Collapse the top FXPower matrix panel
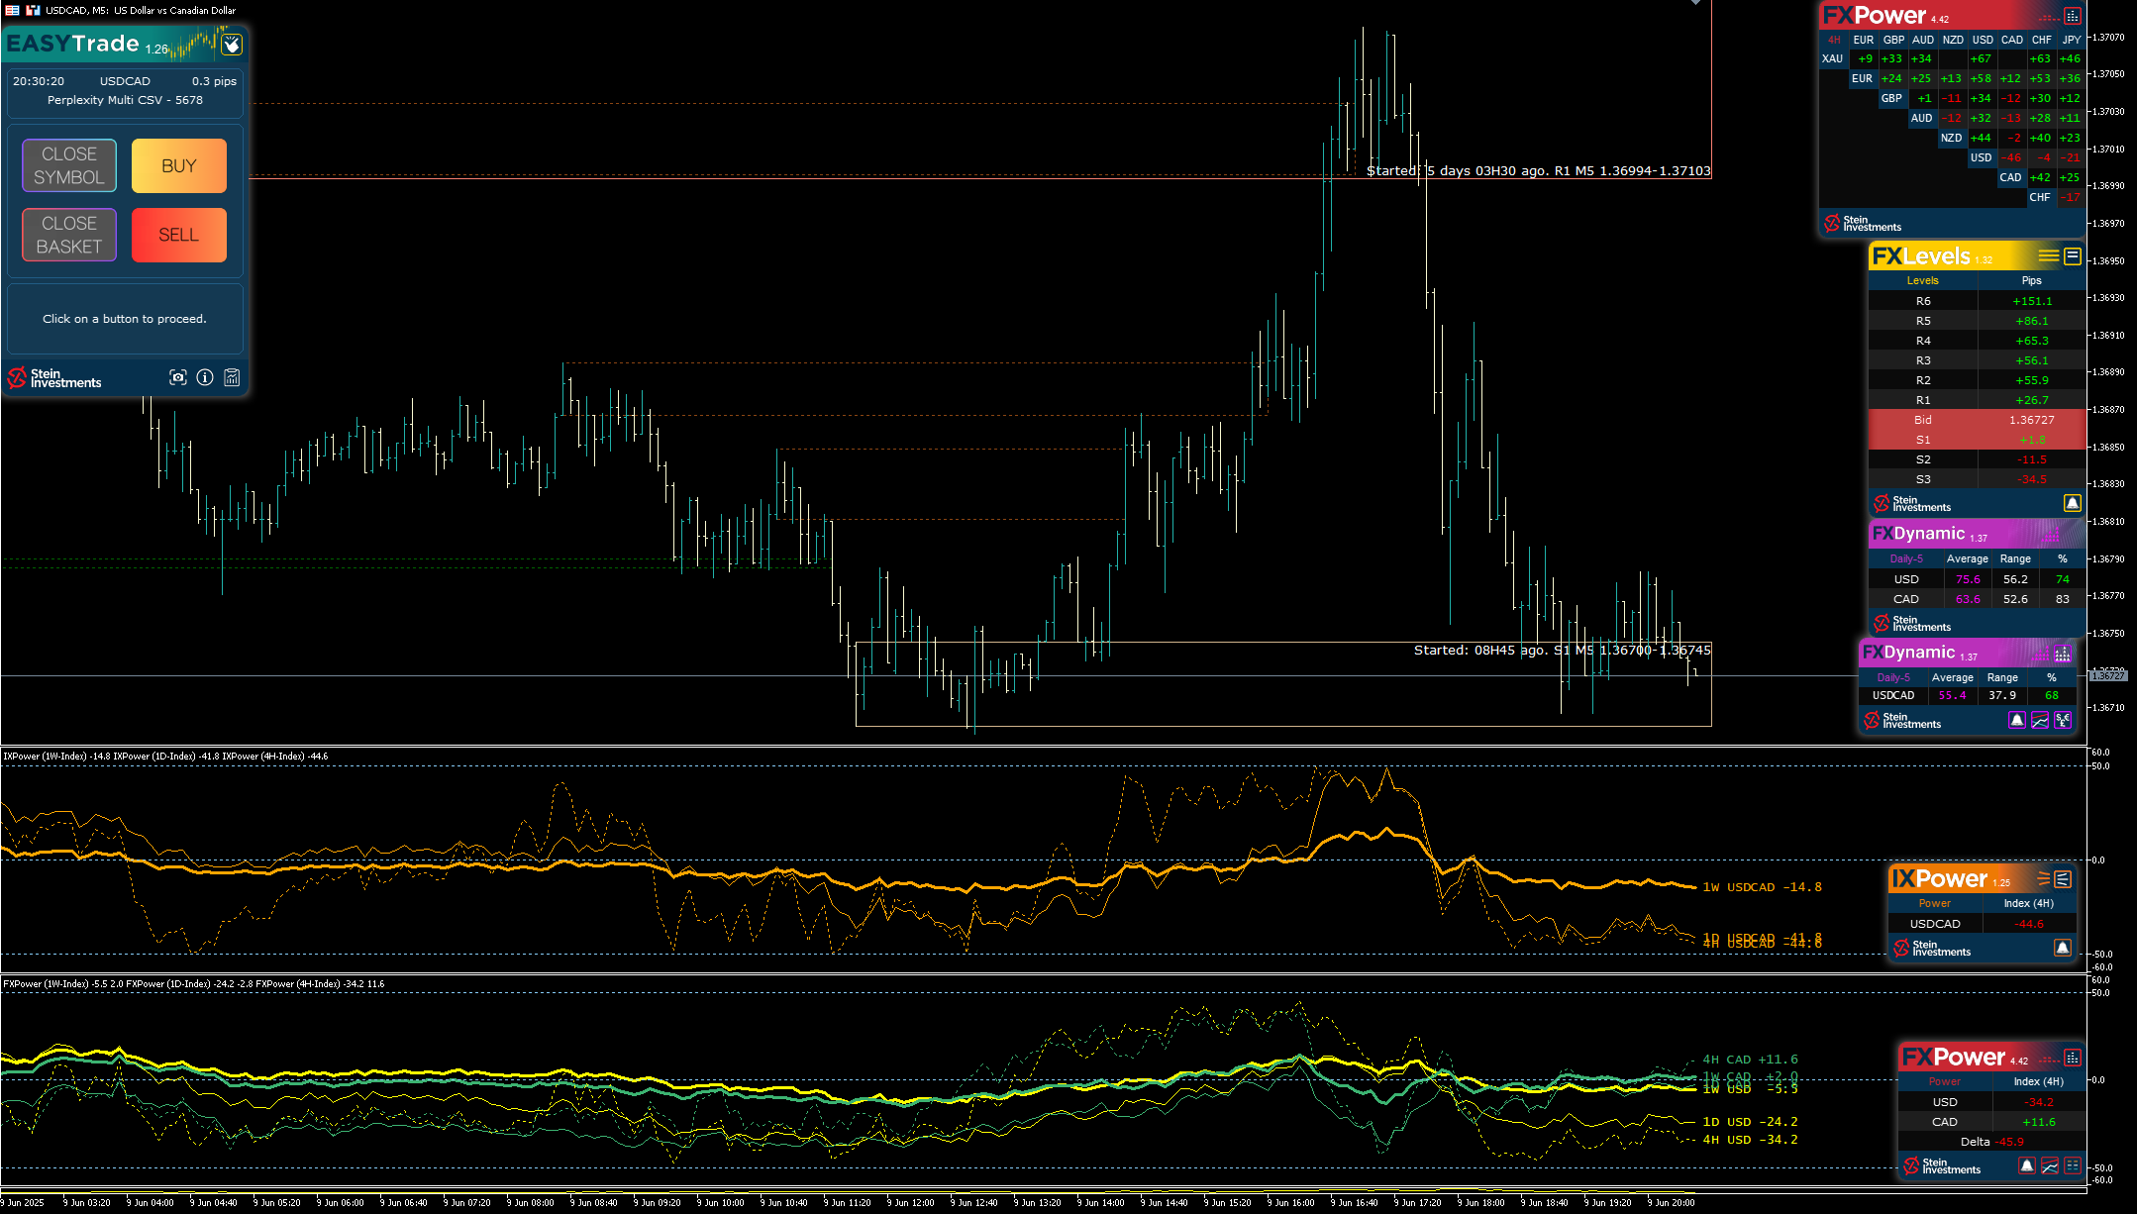 click(2073, 16)
